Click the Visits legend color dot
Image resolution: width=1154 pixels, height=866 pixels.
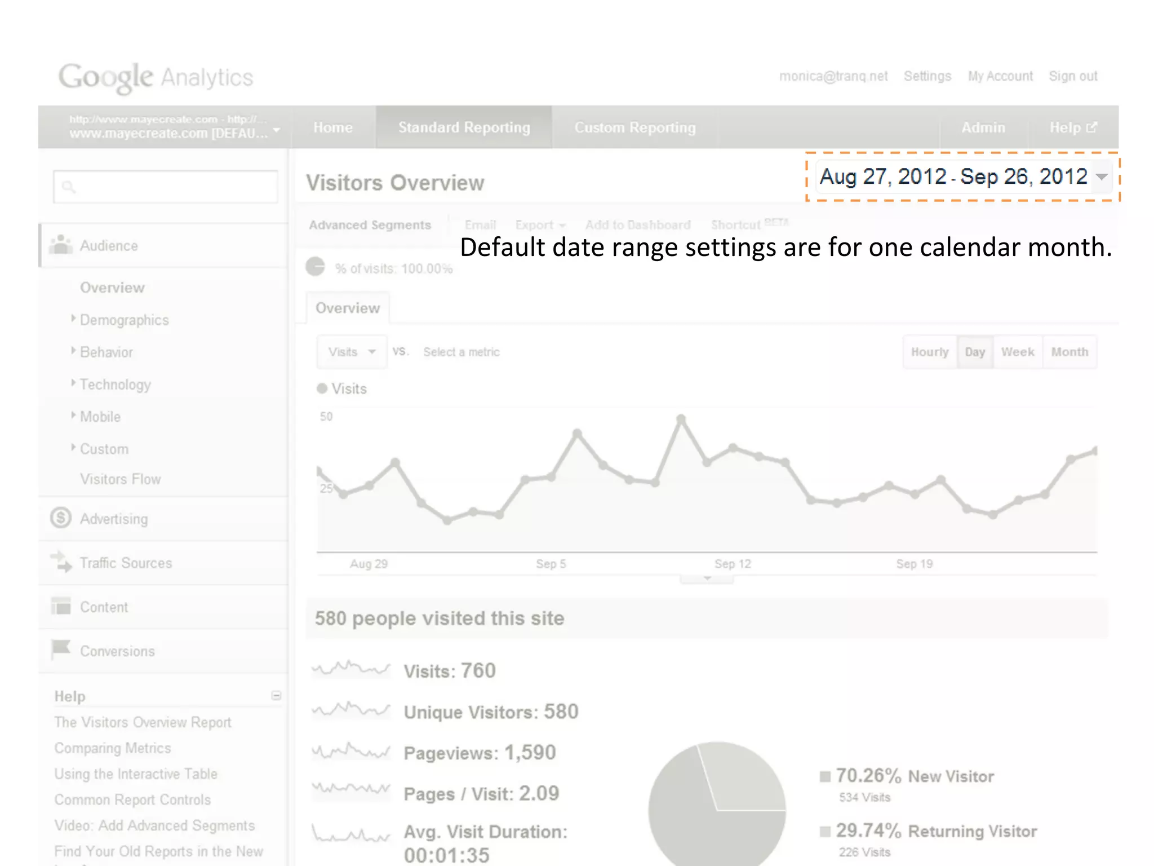coord(322,388)
